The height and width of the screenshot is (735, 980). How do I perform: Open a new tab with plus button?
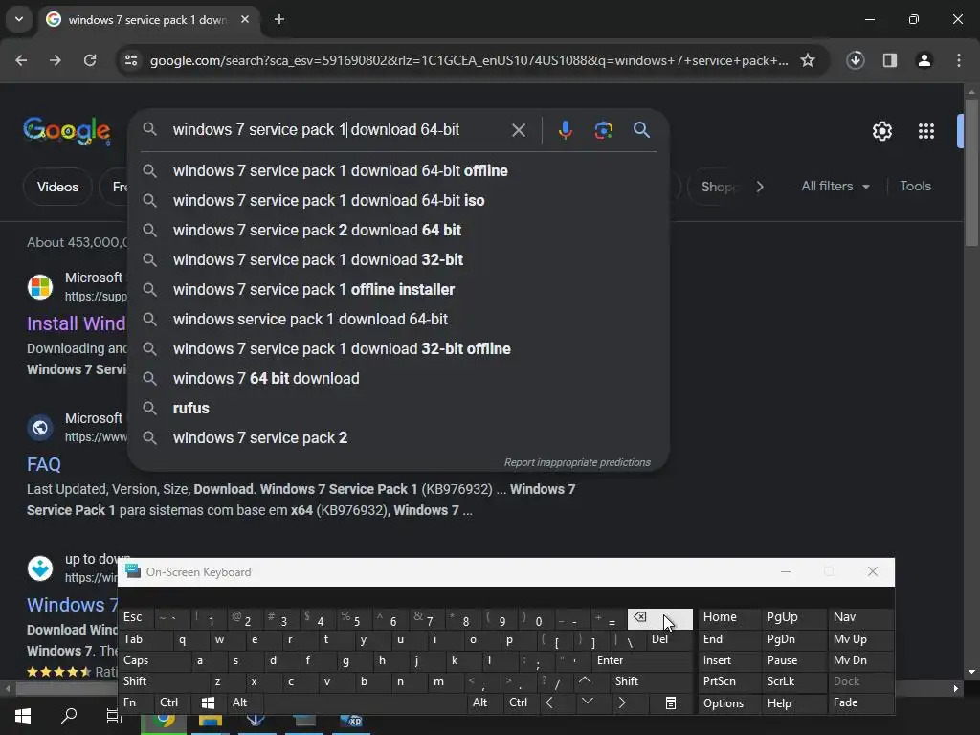tap(279, 19)
